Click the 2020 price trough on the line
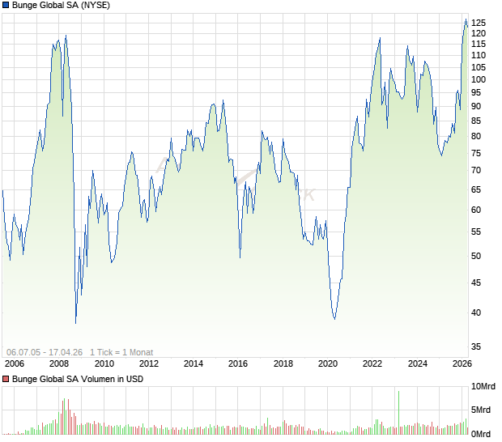Screen dimensions: 502x442 click(335, 319)
